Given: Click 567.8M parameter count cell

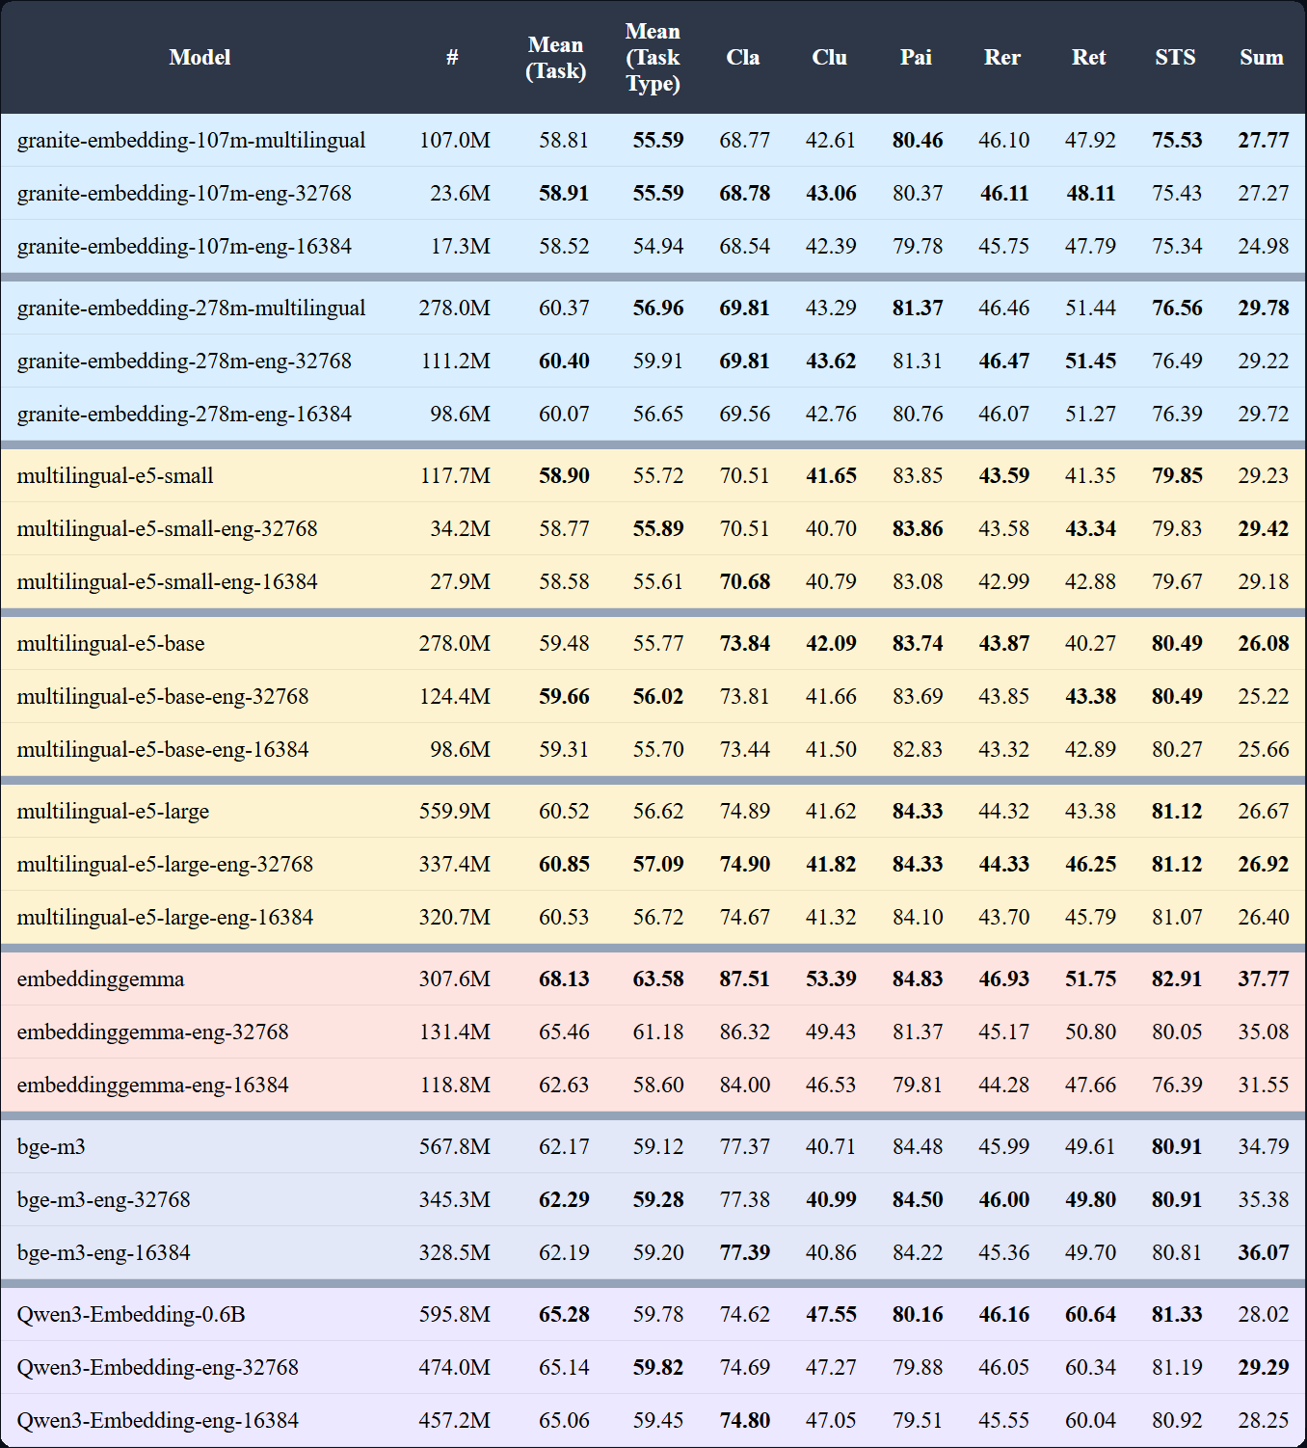Looking at the screenshot, I should (454, 1147).
